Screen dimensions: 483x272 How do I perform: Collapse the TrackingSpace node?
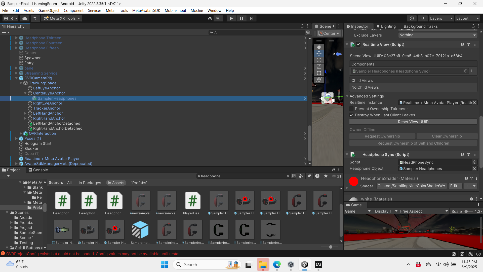click(x=21, y=83)
